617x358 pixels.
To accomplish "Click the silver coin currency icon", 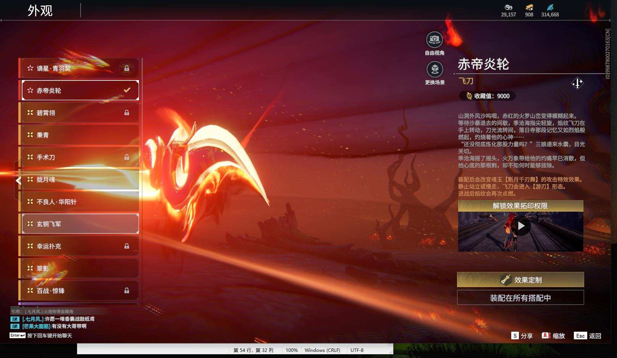I will click(508, 7).
